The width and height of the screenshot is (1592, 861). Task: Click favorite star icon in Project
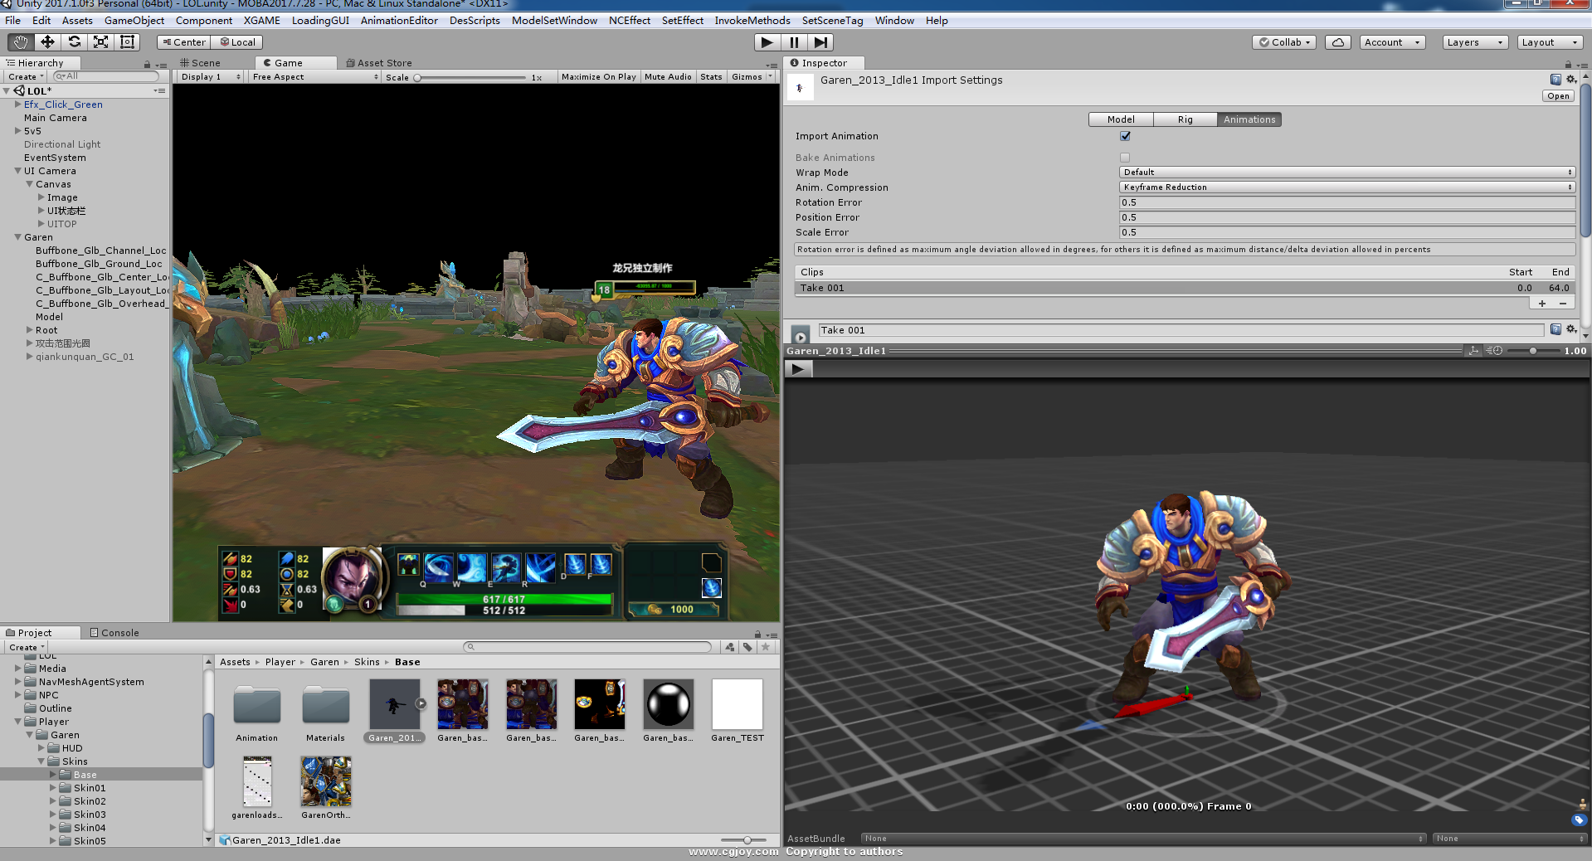pos(766,647)
